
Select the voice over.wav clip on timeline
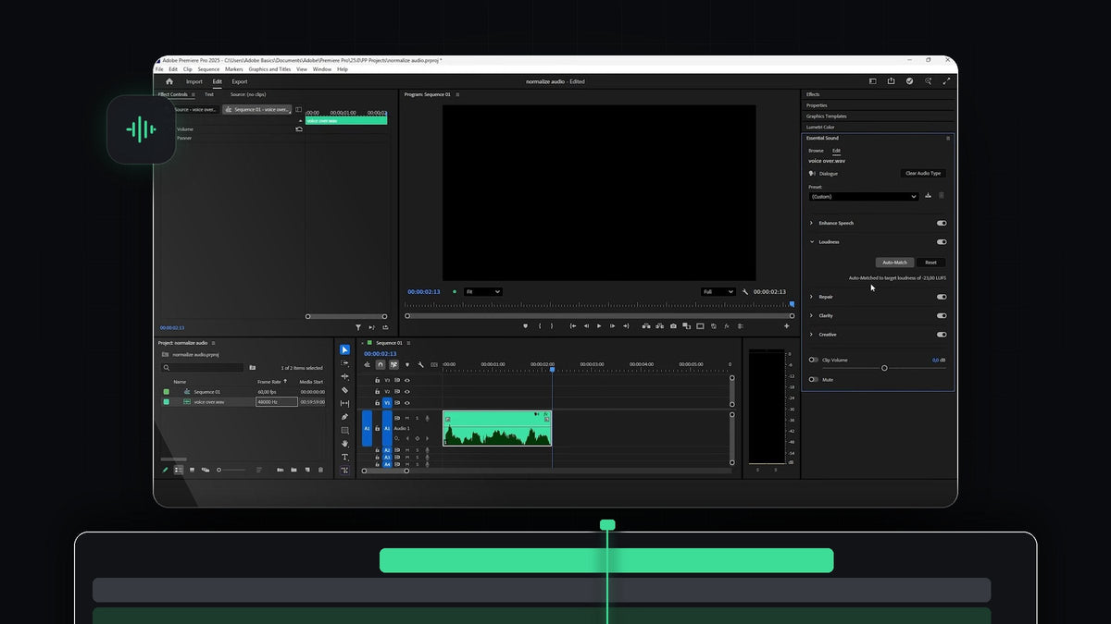click(497, 429)
